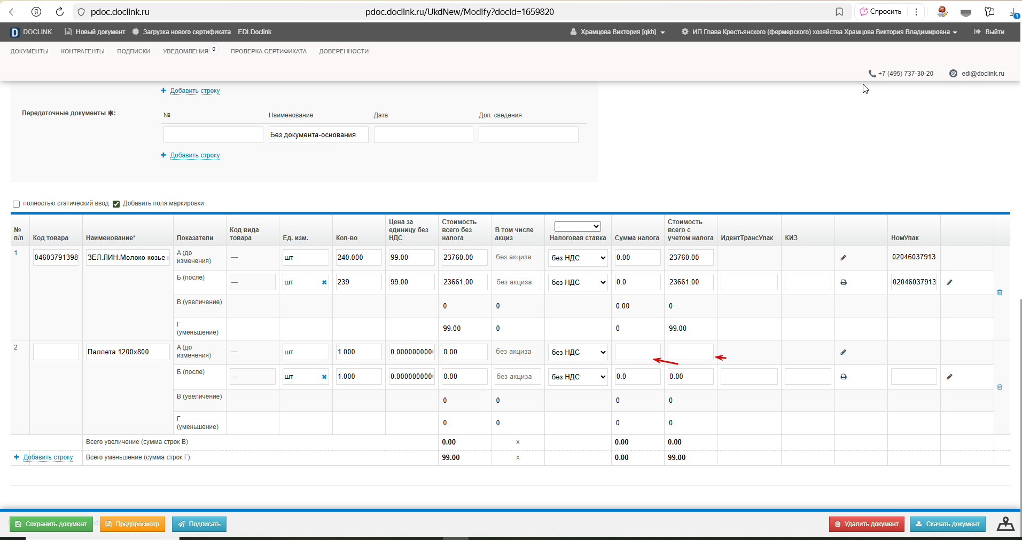The height and width of the screenshot is (540, 1022).
Task: Click the DOCLINK logo in the header
Action: point(31,32)
